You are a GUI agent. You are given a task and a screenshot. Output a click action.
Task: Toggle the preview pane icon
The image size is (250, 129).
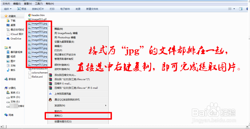click(241, 9)
